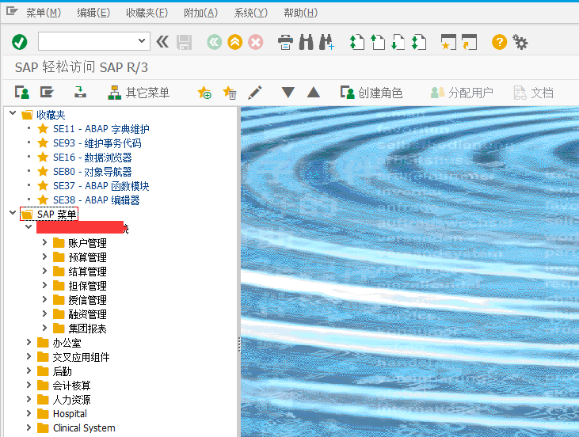Screen dimensions: 579x437
Task: Go to Next Page icon
Action: tap(398, 42)
